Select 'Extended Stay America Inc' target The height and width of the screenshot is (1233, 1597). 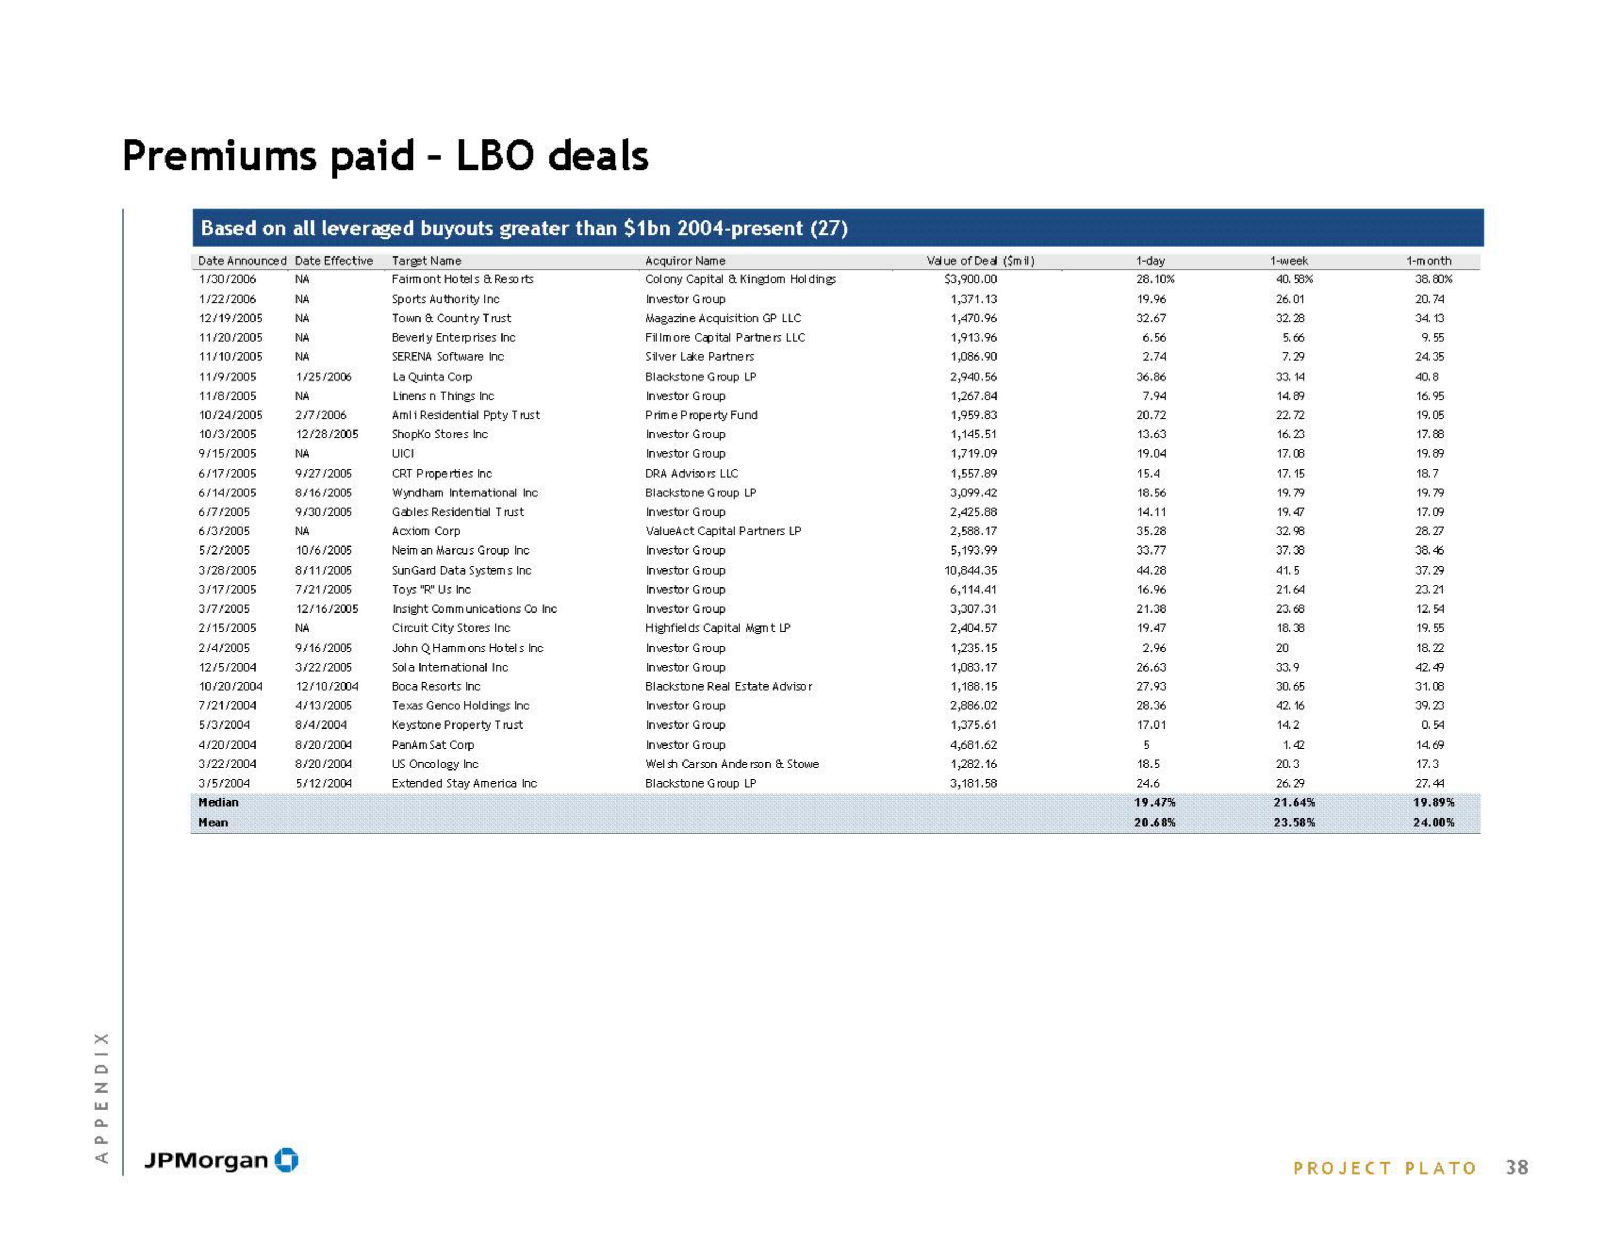(464, 783)
